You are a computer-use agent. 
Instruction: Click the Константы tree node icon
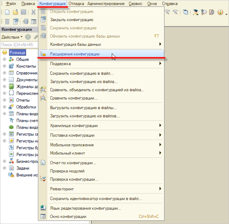(12, 66)
